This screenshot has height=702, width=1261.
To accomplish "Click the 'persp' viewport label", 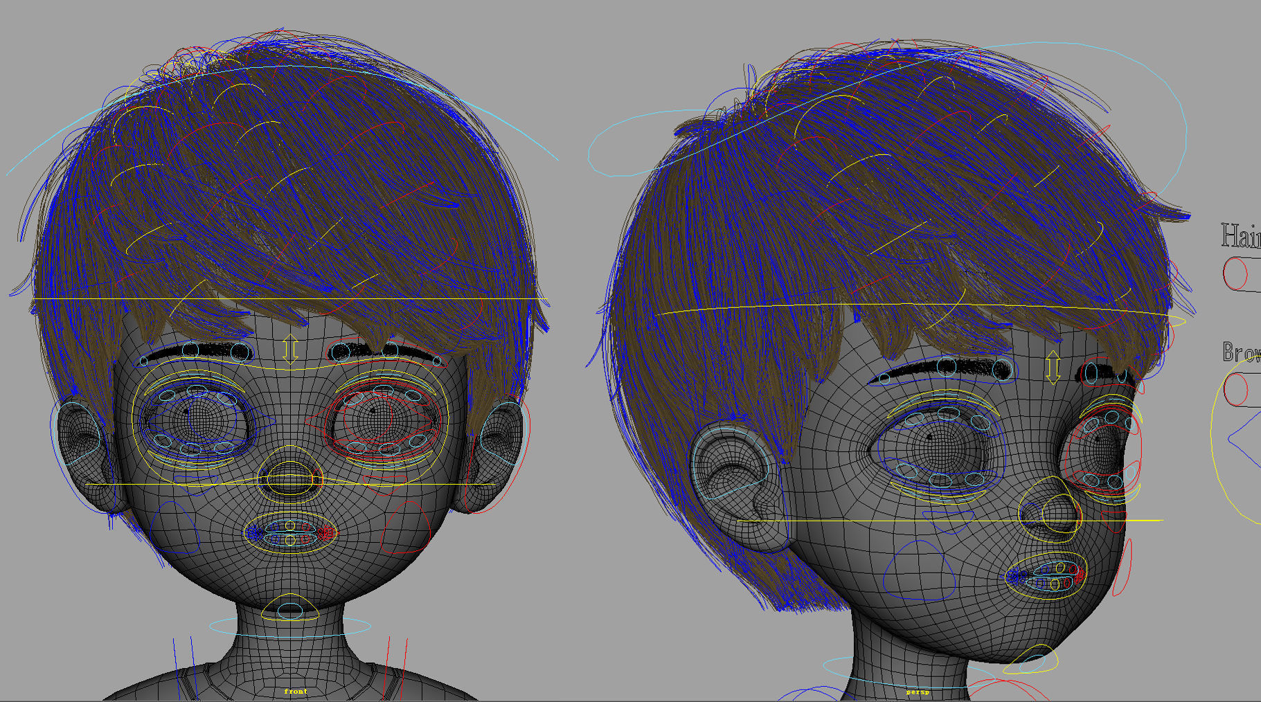I will tap(918, 692).
